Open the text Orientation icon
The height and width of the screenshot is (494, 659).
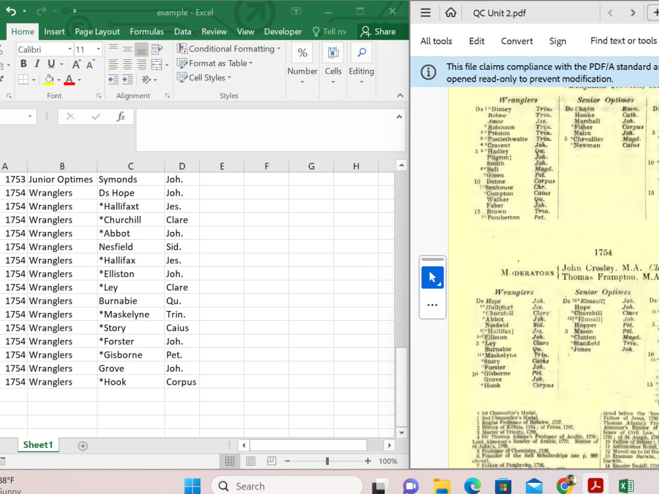tap(146, 80)
